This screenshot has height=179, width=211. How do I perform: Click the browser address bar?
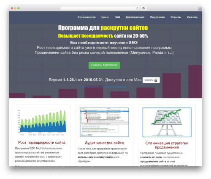point(100,8)
